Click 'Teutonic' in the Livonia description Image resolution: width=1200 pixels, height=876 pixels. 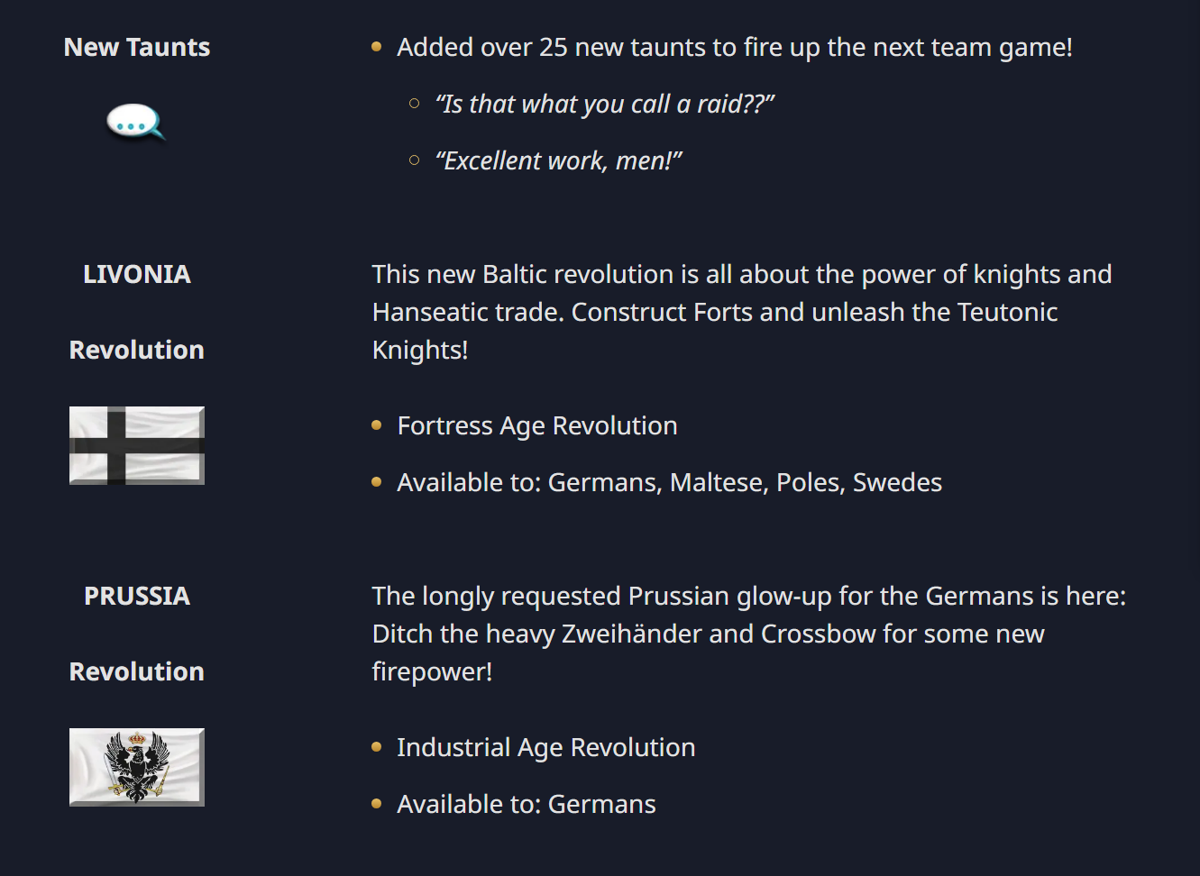click(x=1007, y=312)
